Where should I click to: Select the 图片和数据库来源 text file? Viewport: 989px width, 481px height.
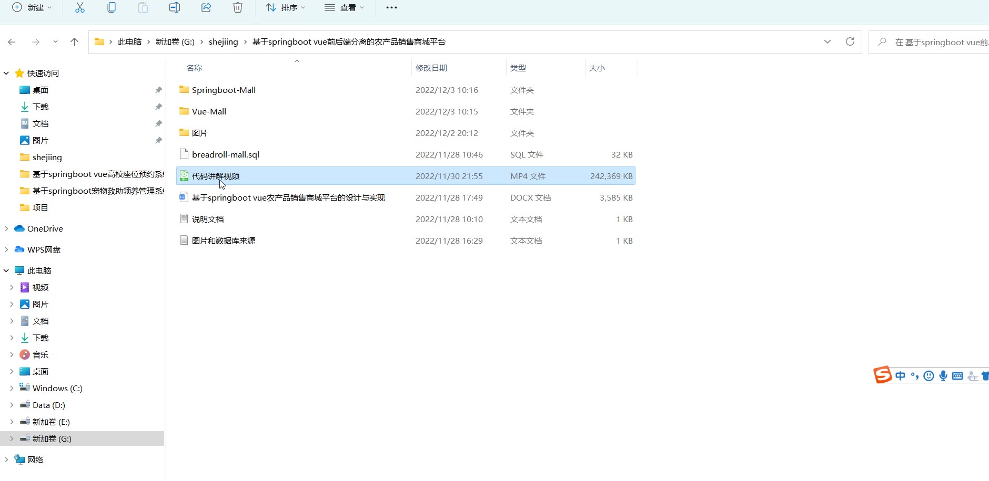tap(406, 240)
